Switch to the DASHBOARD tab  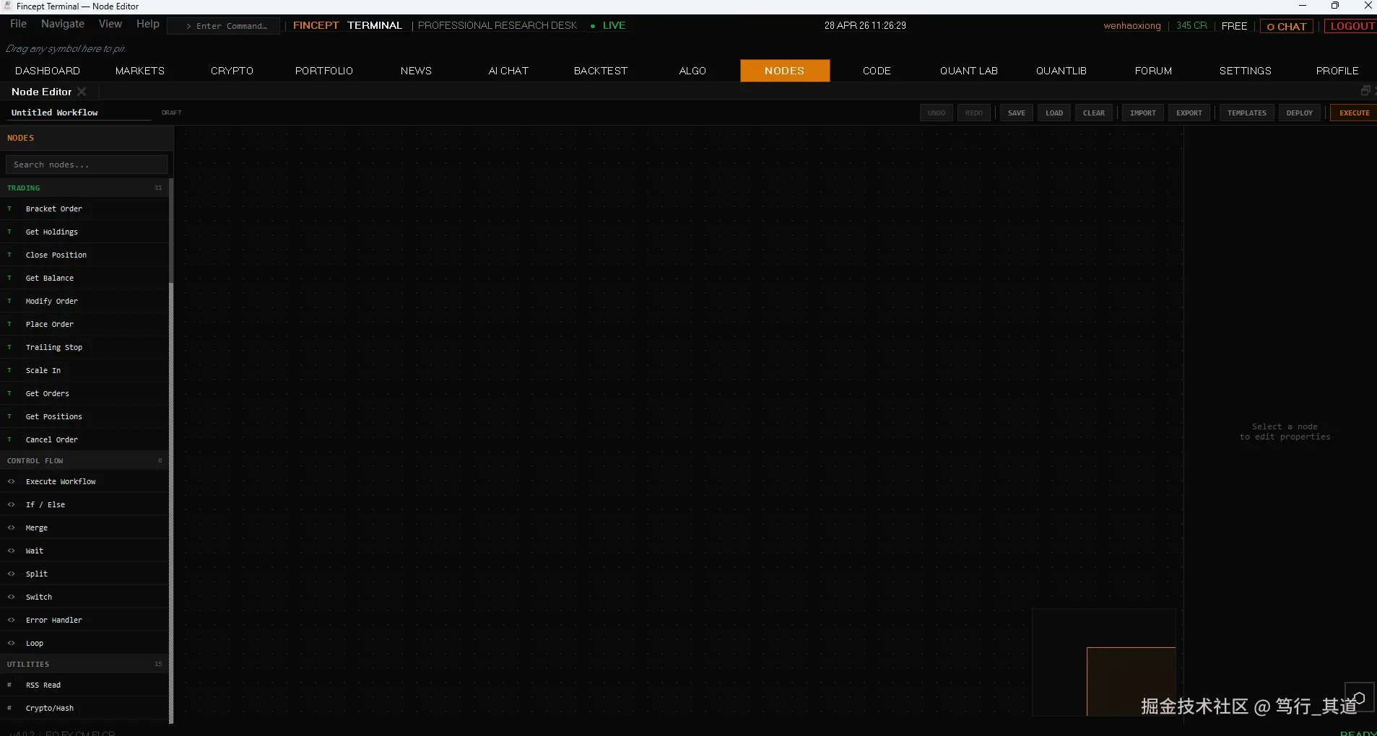(48, 71)
